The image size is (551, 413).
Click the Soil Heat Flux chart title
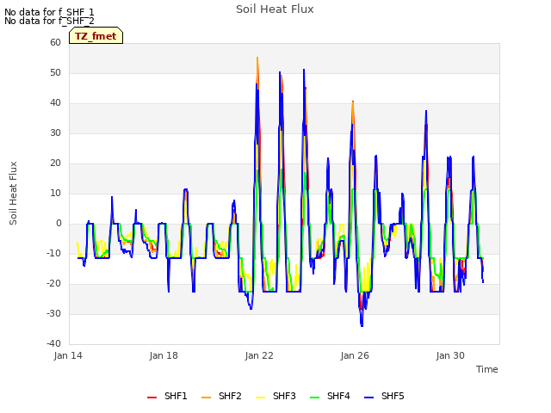tap(275, 9)
